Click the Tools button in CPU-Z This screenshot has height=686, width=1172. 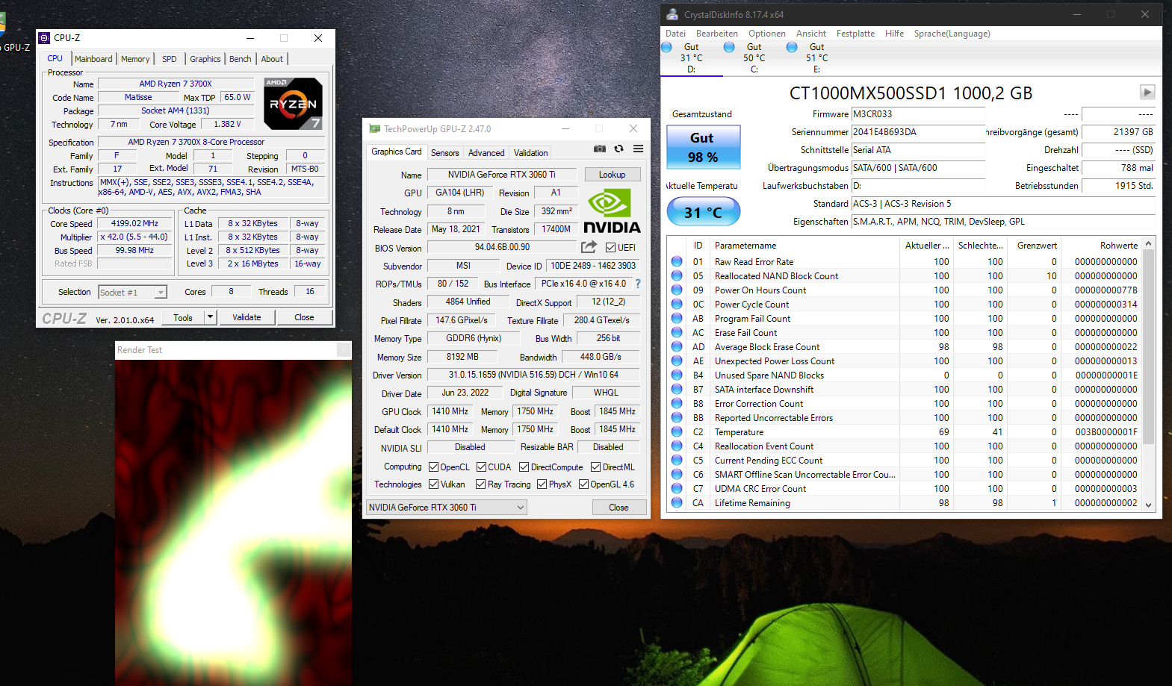[x=183, y=317]
